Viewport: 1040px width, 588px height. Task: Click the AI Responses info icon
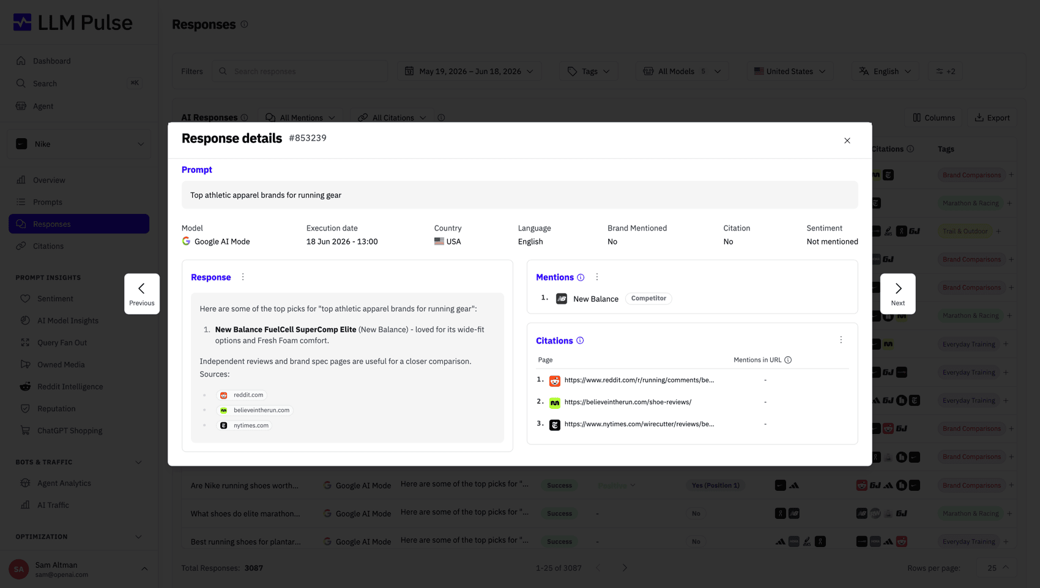(244, 117)
